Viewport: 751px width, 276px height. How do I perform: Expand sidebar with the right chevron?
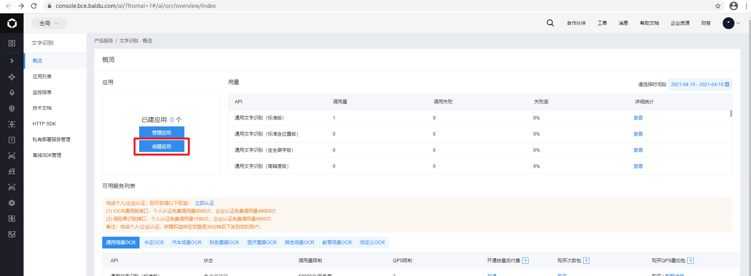pos(12,61)
